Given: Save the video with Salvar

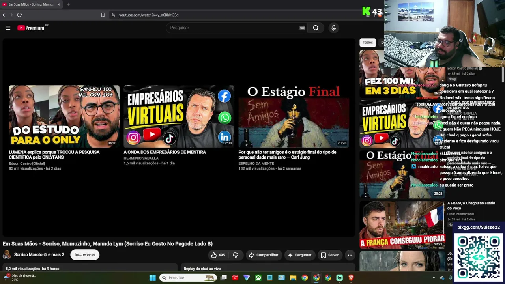Looking at the screenshot, I should click(x=330, y=255).
